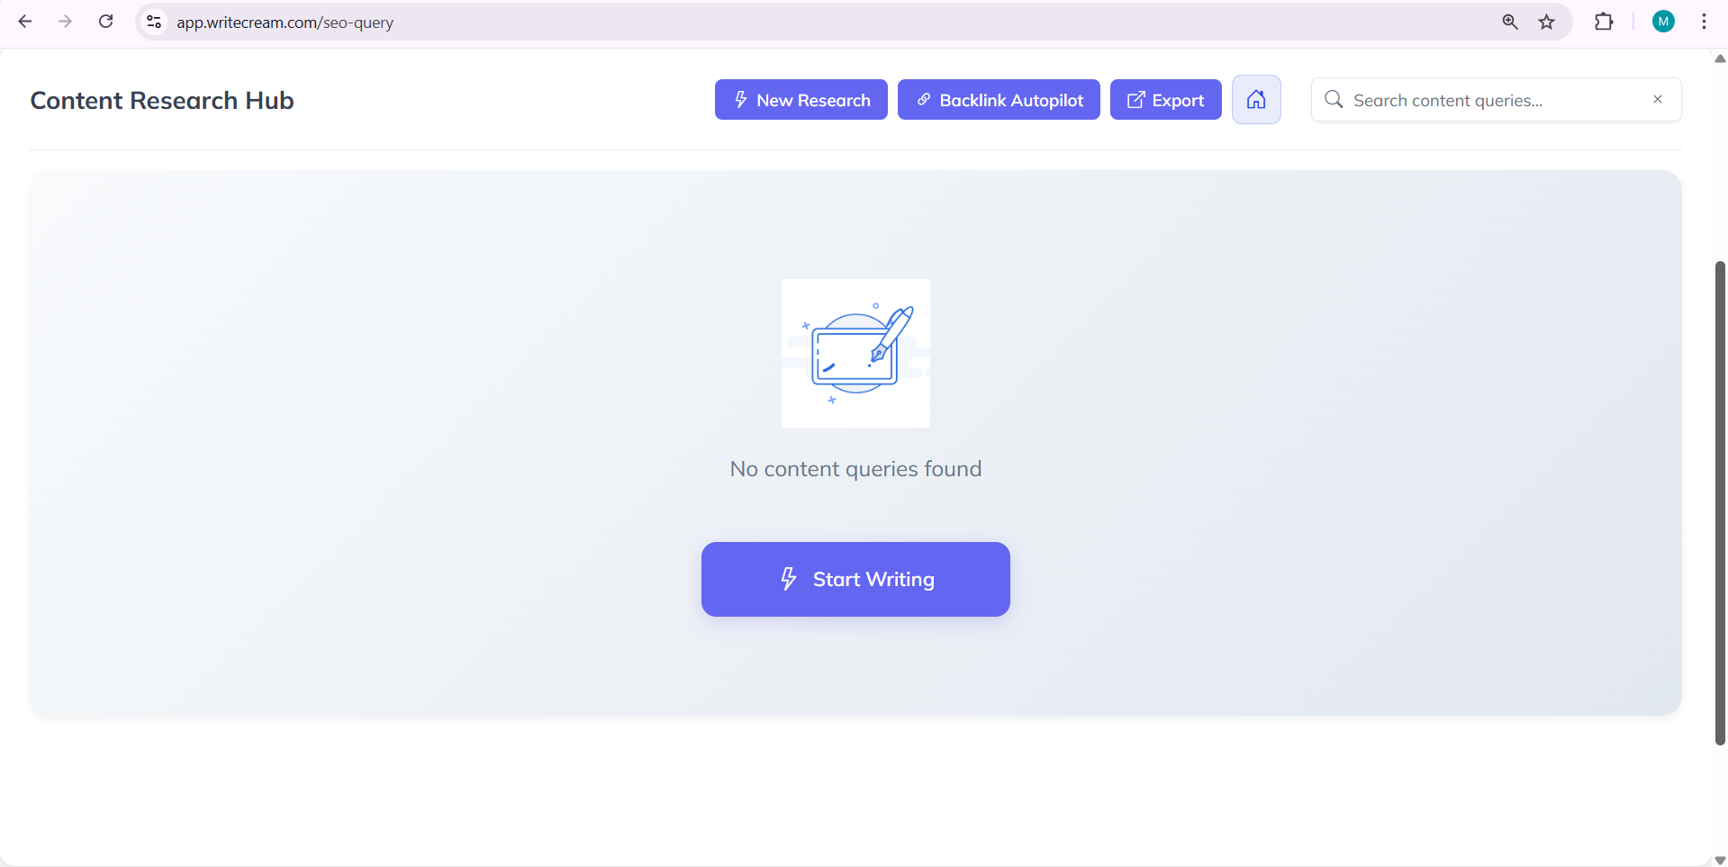View site information in address bar

click(154, 23)
